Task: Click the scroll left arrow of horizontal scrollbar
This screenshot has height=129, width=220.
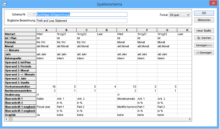Action: (x=6, y=119)
